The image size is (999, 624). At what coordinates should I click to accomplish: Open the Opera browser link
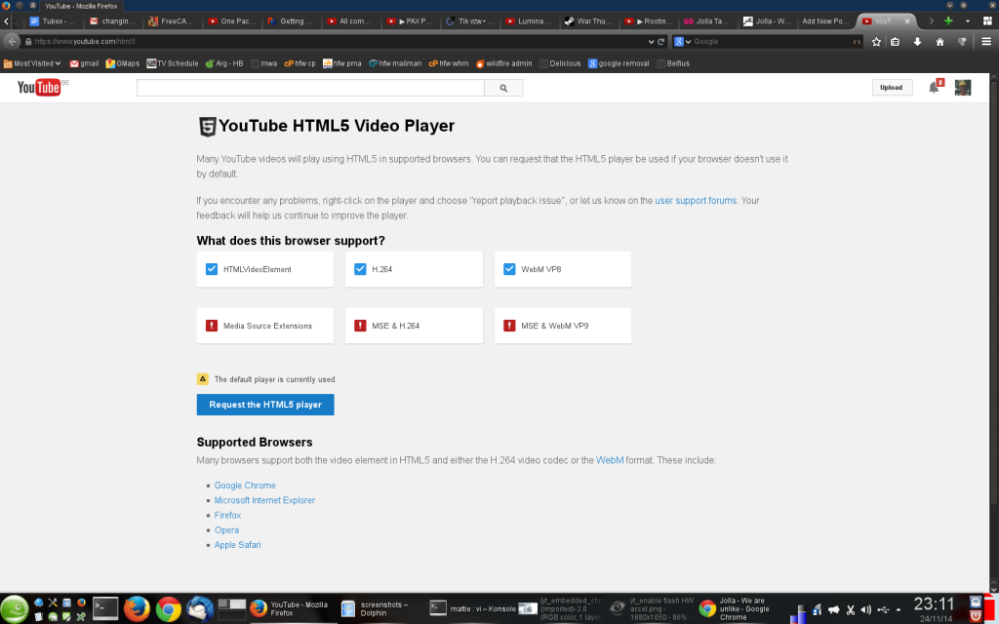point(226,529)
